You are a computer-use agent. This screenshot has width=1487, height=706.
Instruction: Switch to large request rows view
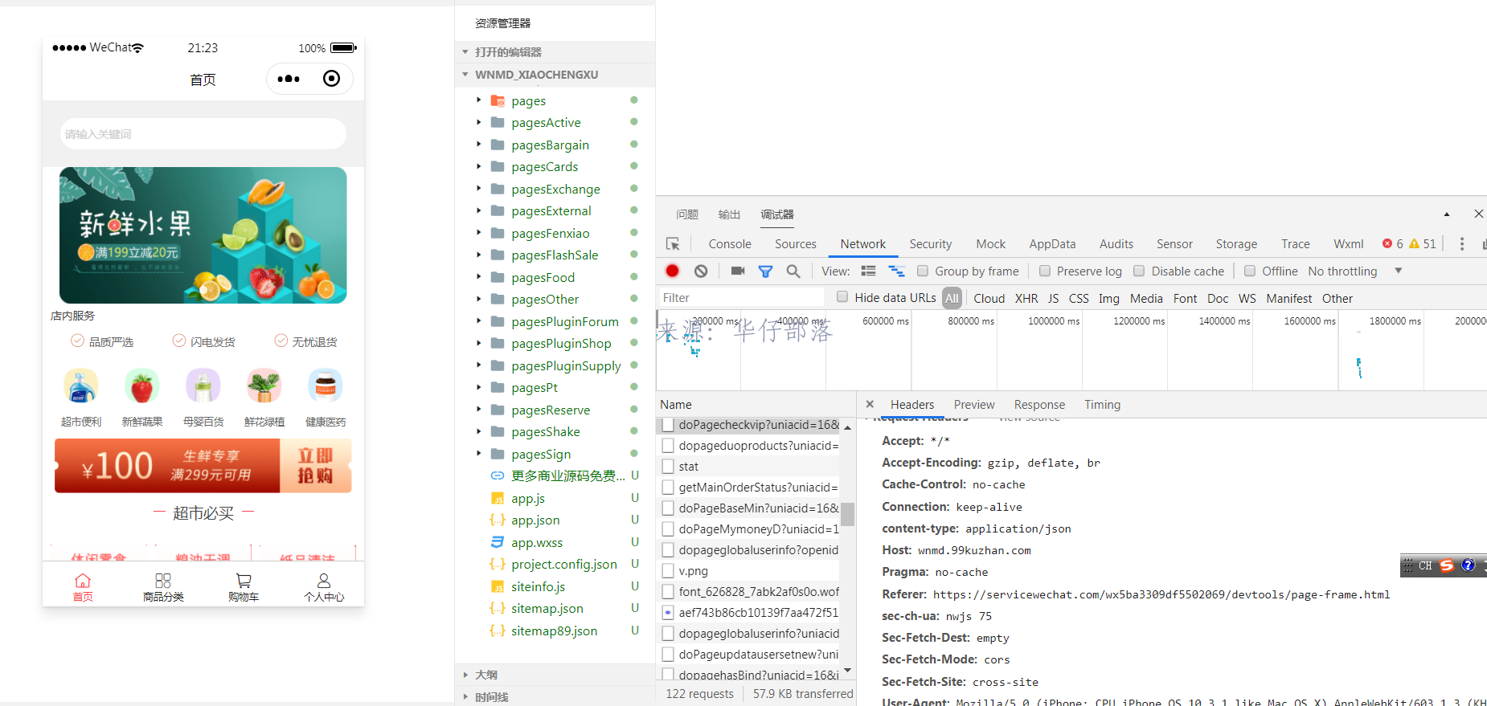[x=868, y=271]
